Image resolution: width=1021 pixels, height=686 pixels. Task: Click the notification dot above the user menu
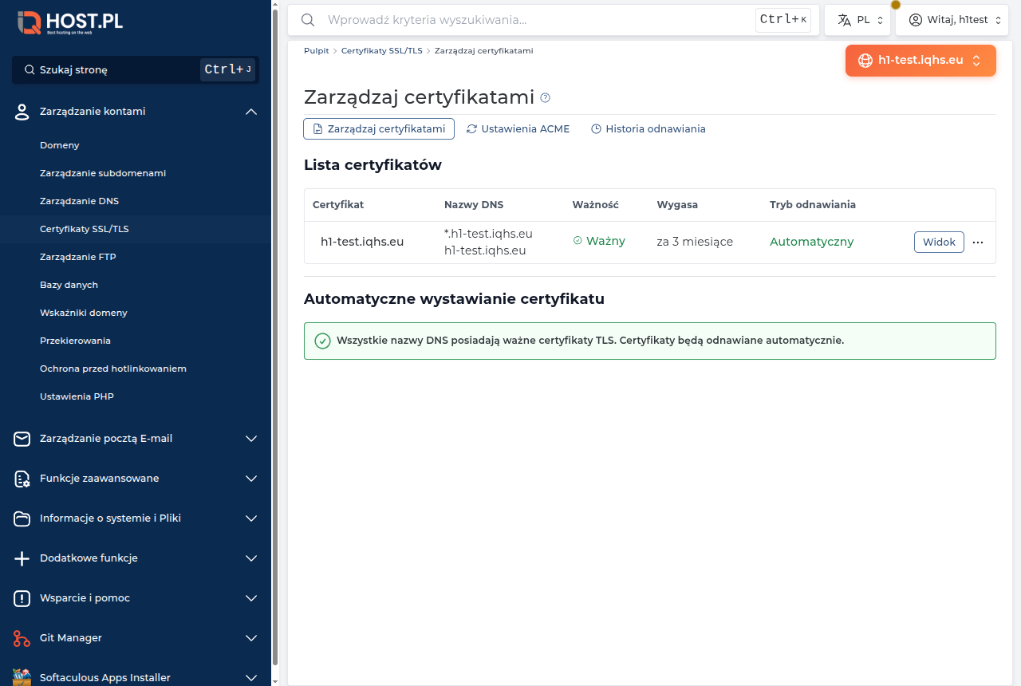point(896,5)
